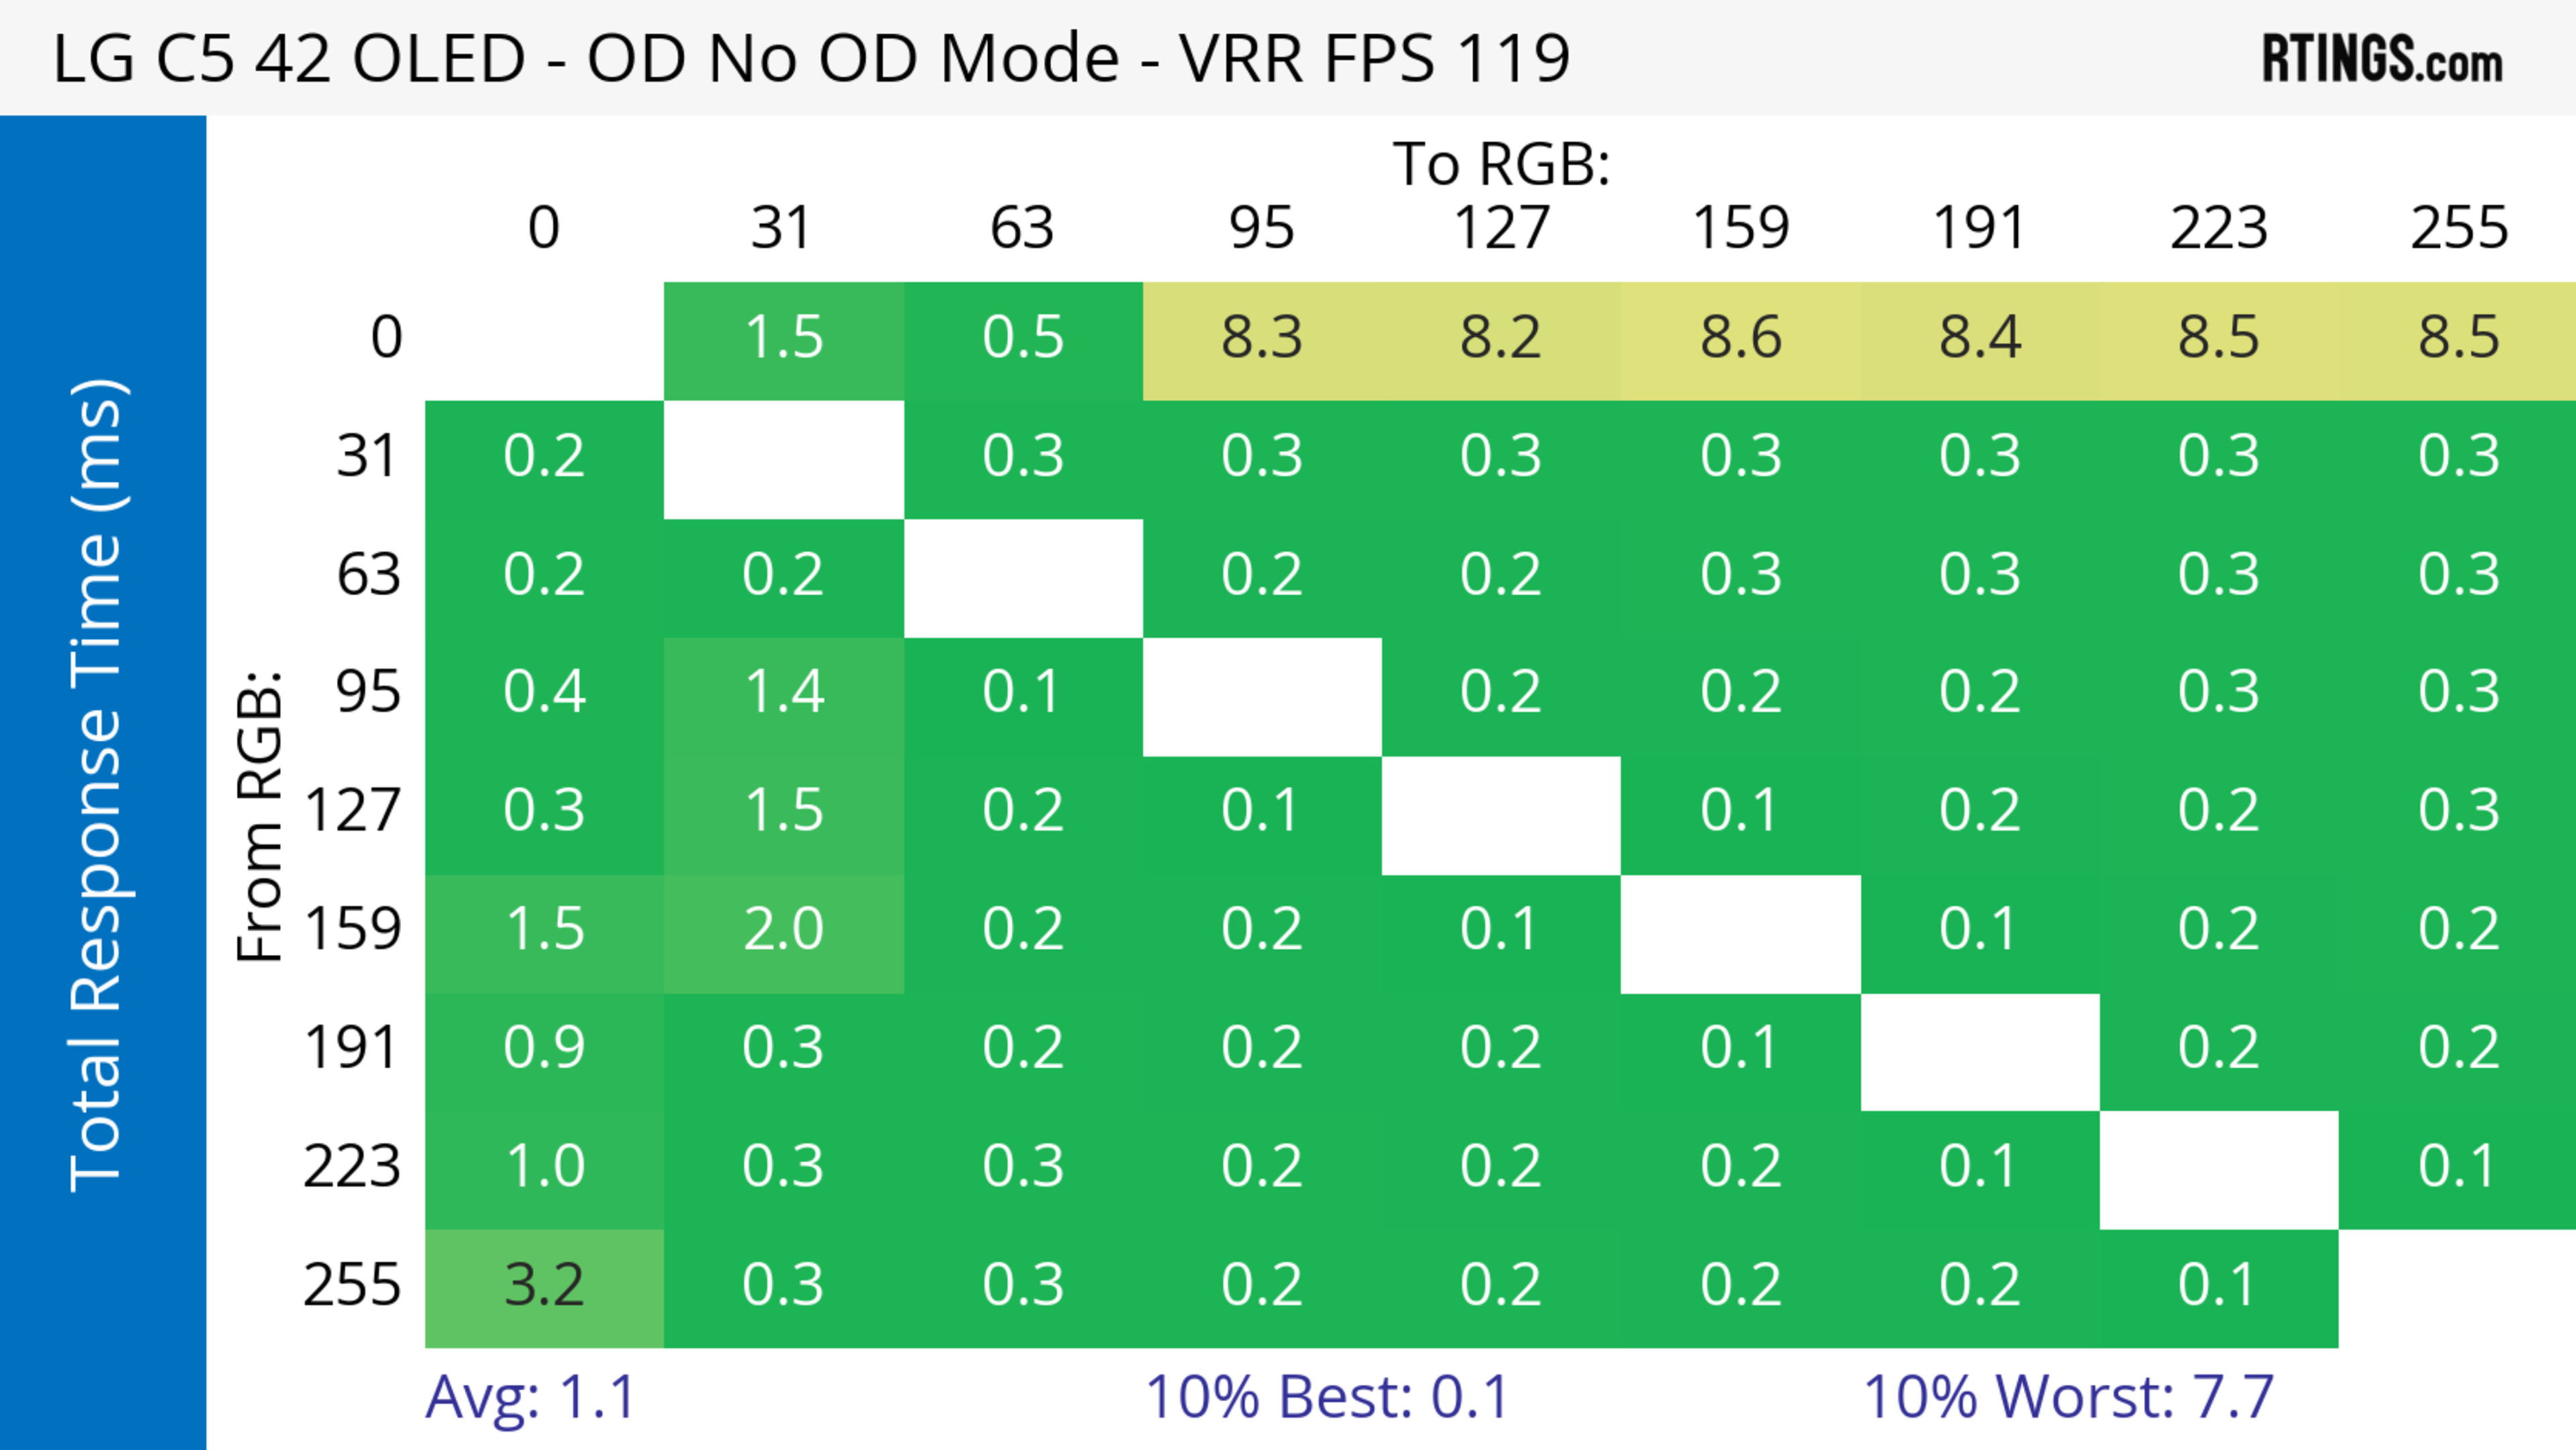Select the yellow 8.3 cell

[1261, 337]
